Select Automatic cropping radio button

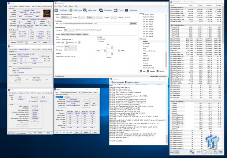[x=98, y=39]
